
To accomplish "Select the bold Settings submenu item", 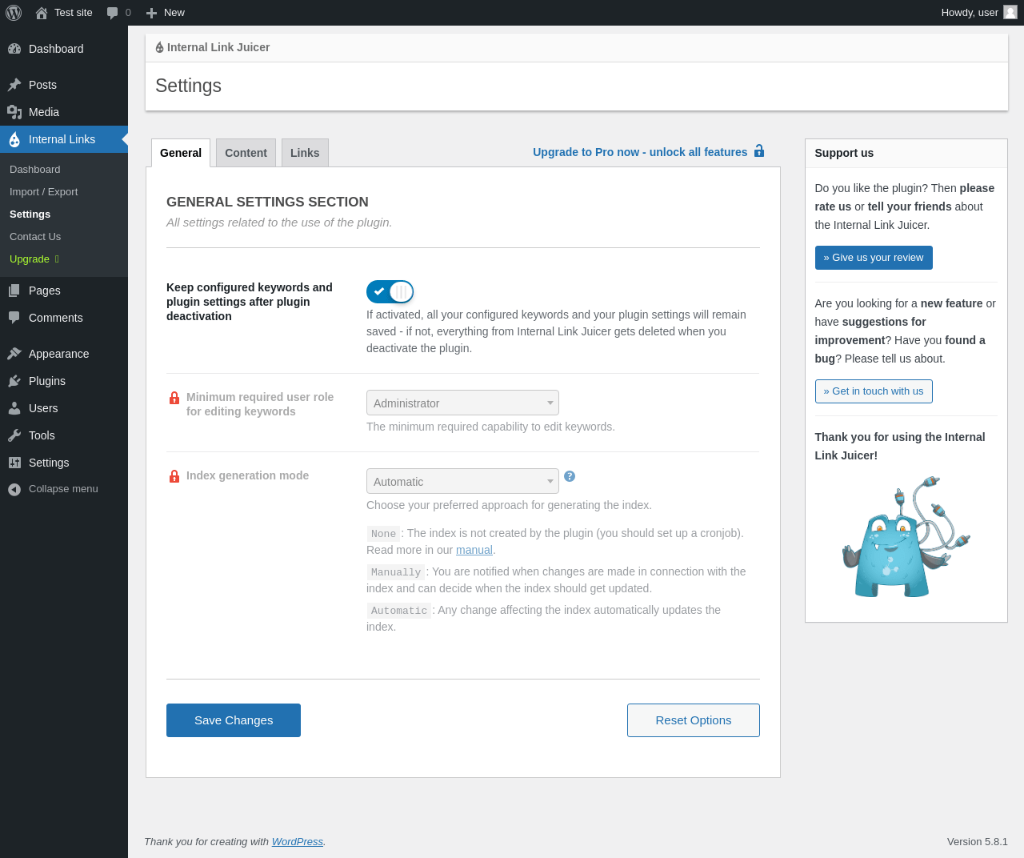I will (x=30, y=214).
